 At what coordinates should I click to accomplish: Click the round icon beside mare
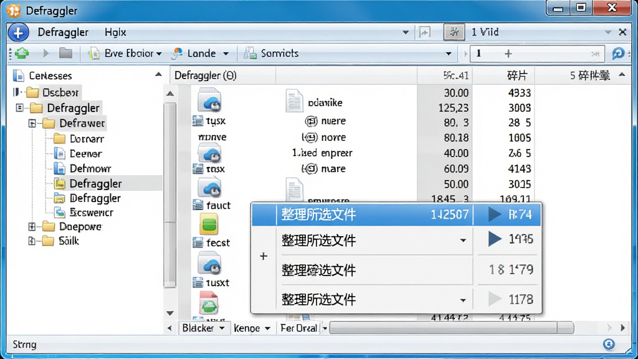pyautogui.click(x=310, y=168)
